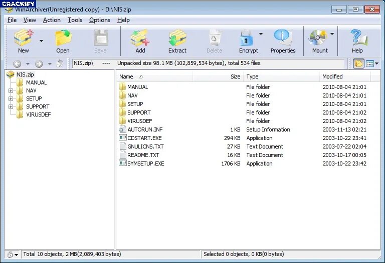Click the Save floppy disk icon
The height and width of the screenshot is (263, 385).
pos(101,38)
